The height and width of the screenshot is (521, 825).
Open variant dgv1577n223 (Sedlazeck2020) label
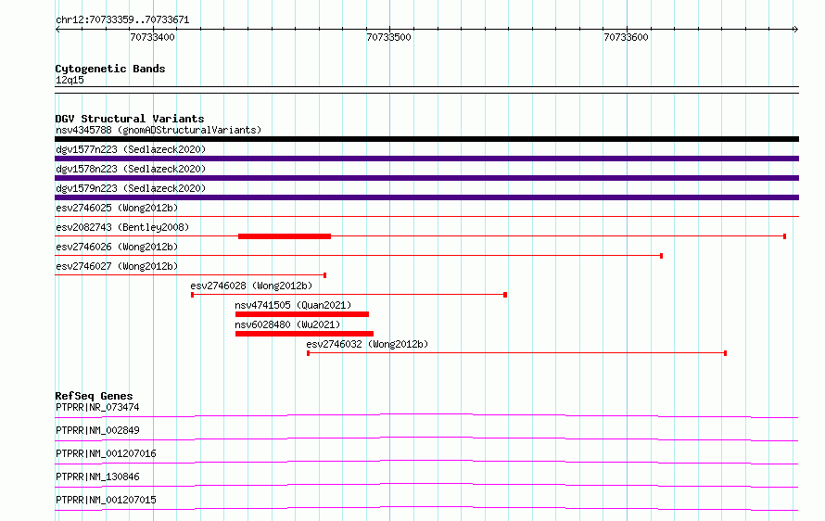(131, 149)
